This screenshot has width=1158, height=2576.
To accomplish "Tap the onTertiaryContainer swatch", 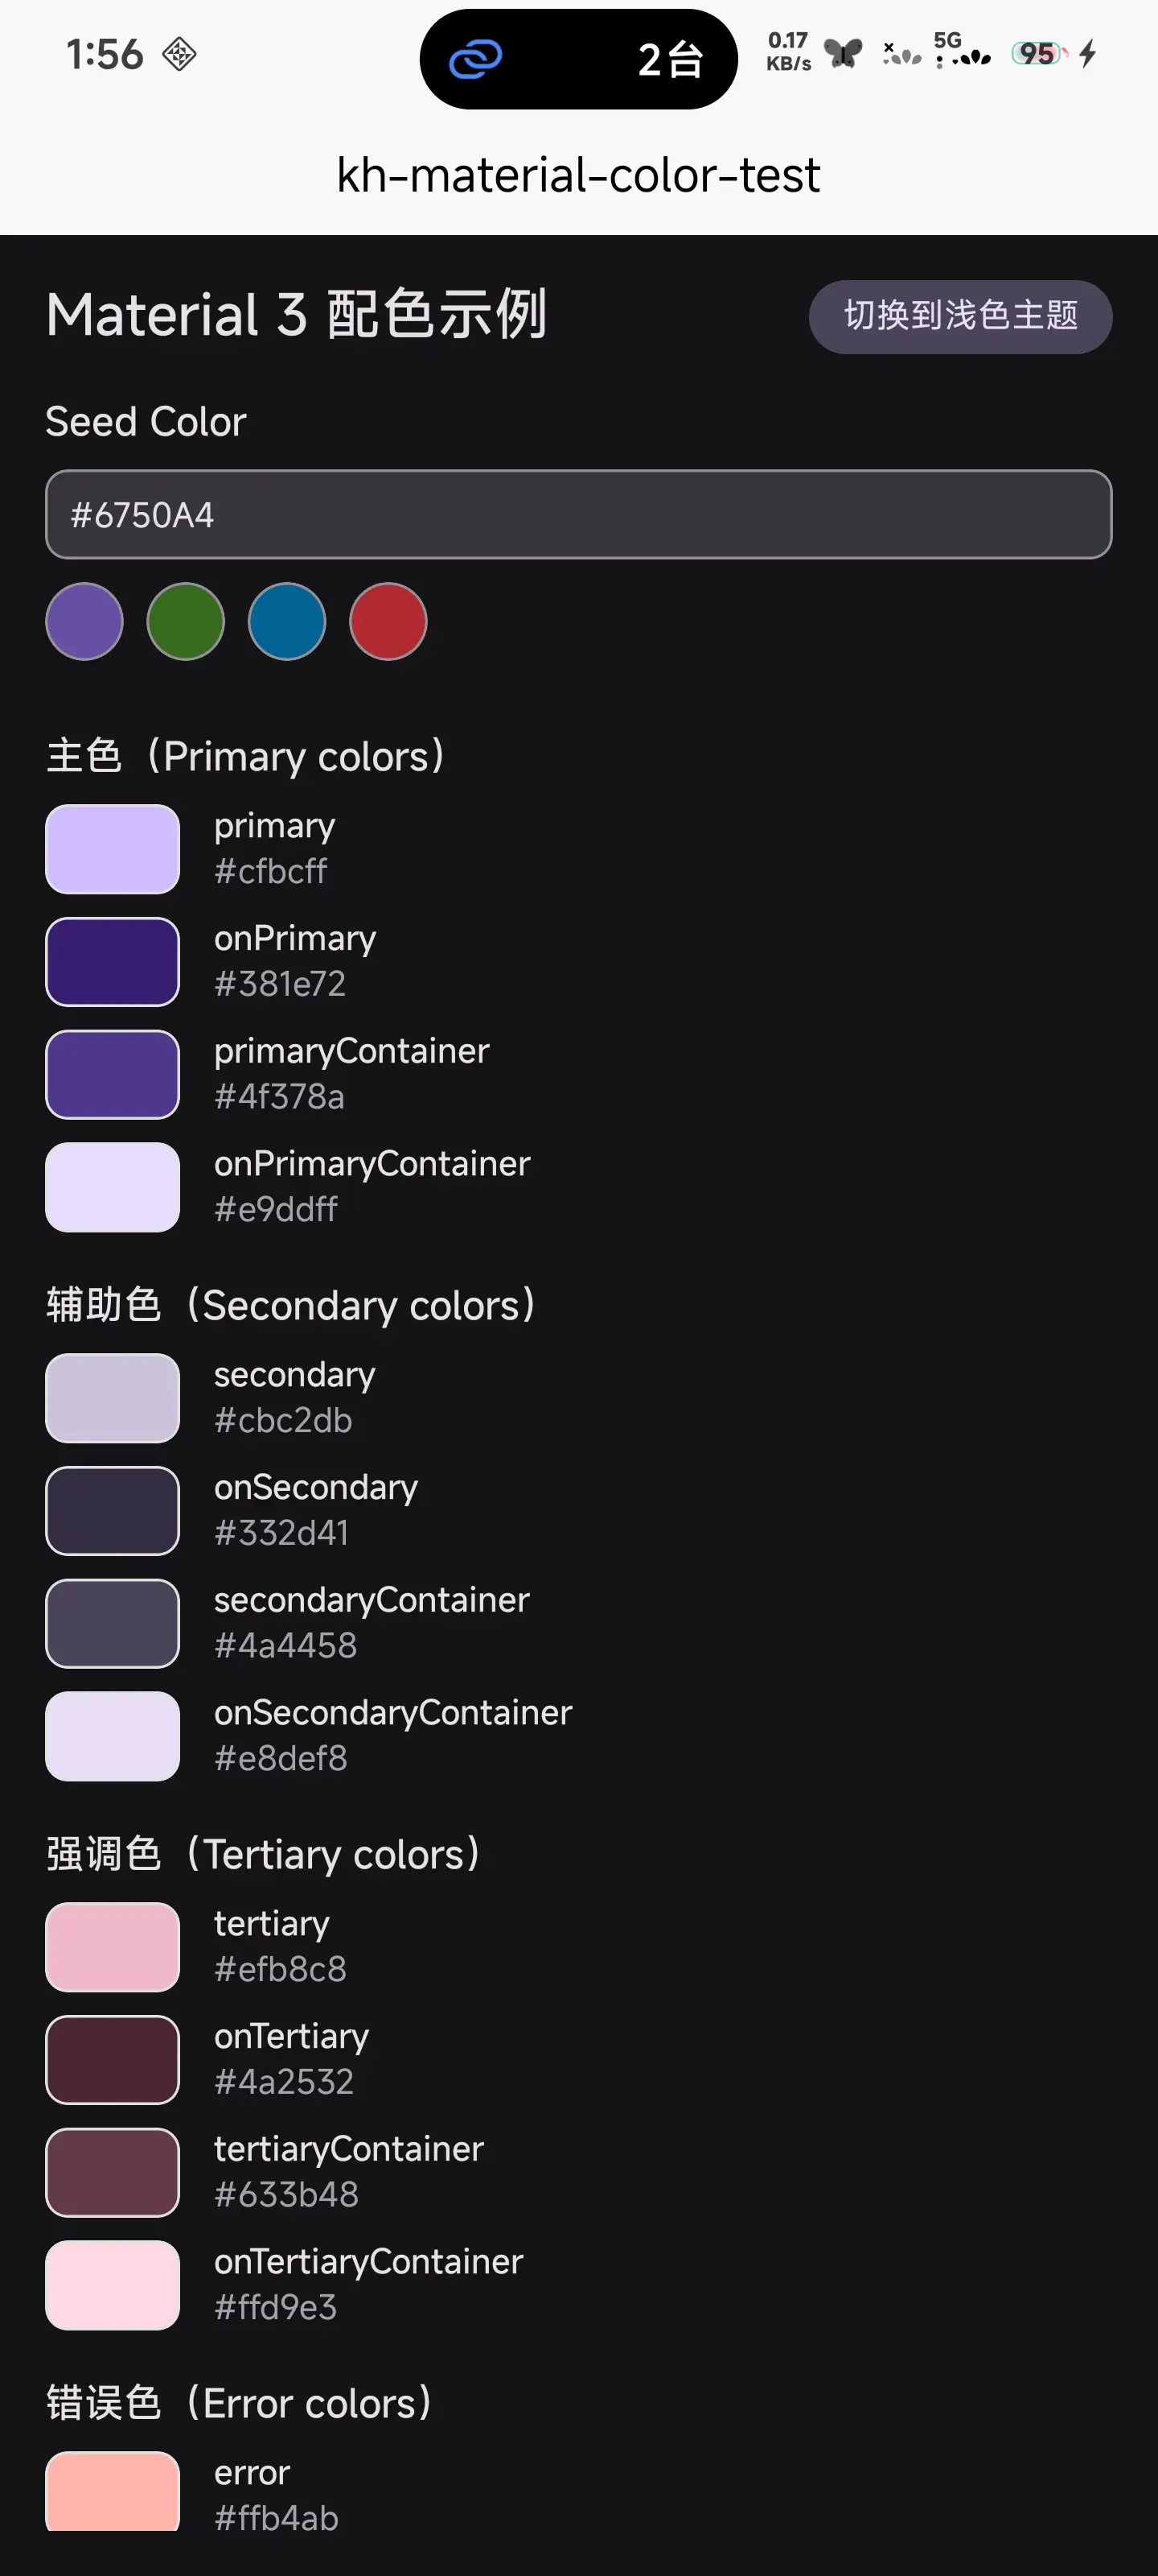I will [x=113, y=2285].
